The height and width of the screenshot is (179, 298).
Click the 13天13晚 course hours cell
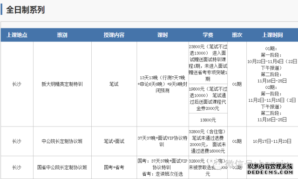[x=163, y=84]
